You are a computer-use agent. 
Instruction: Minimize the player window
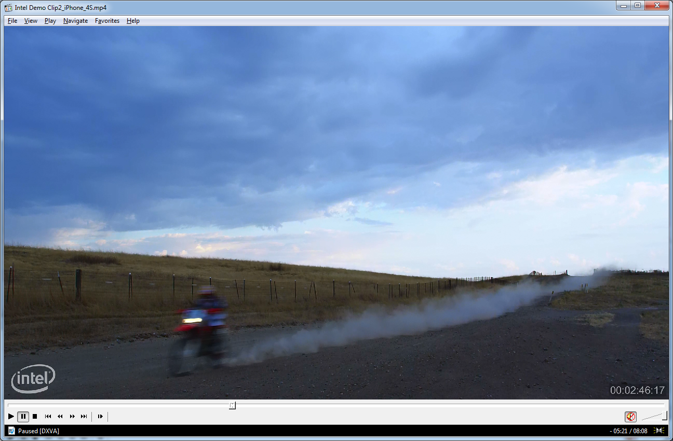(624, 5)
